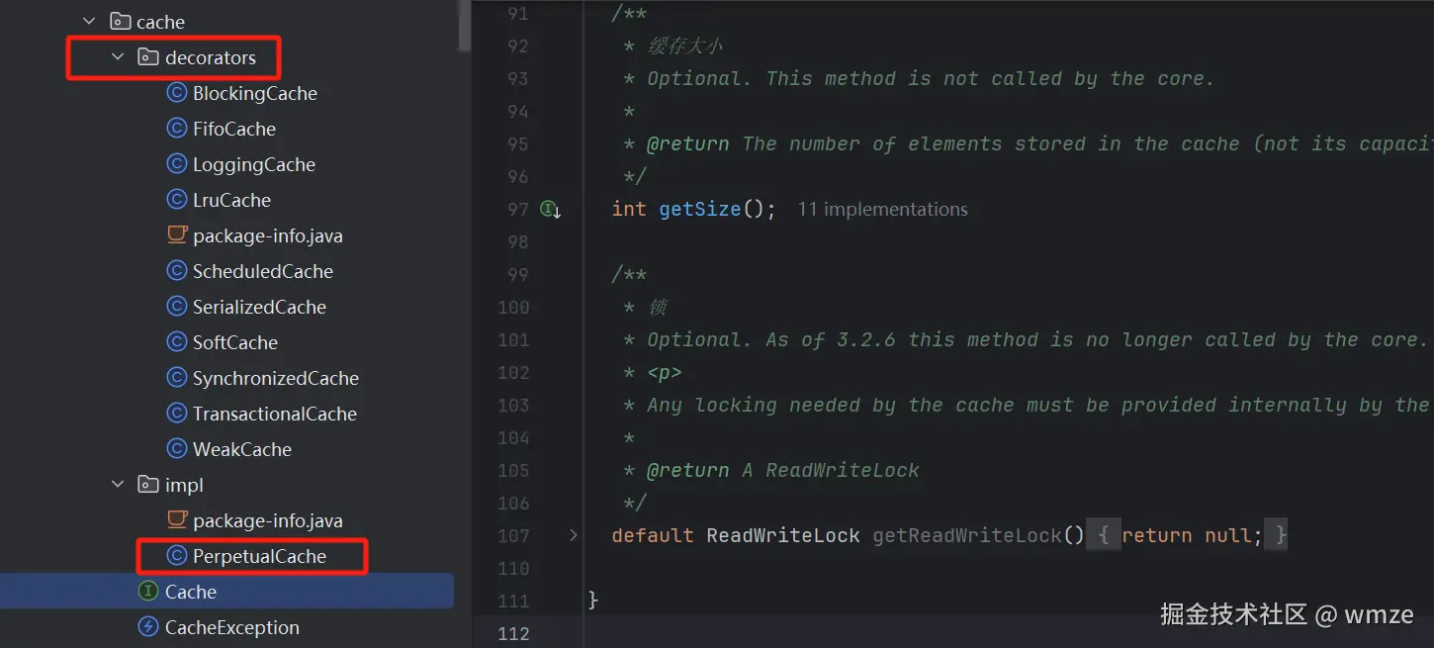Click the LruCache class icon
The width and height of the screenshot is (1434, 648).
[x=177, y=200]
